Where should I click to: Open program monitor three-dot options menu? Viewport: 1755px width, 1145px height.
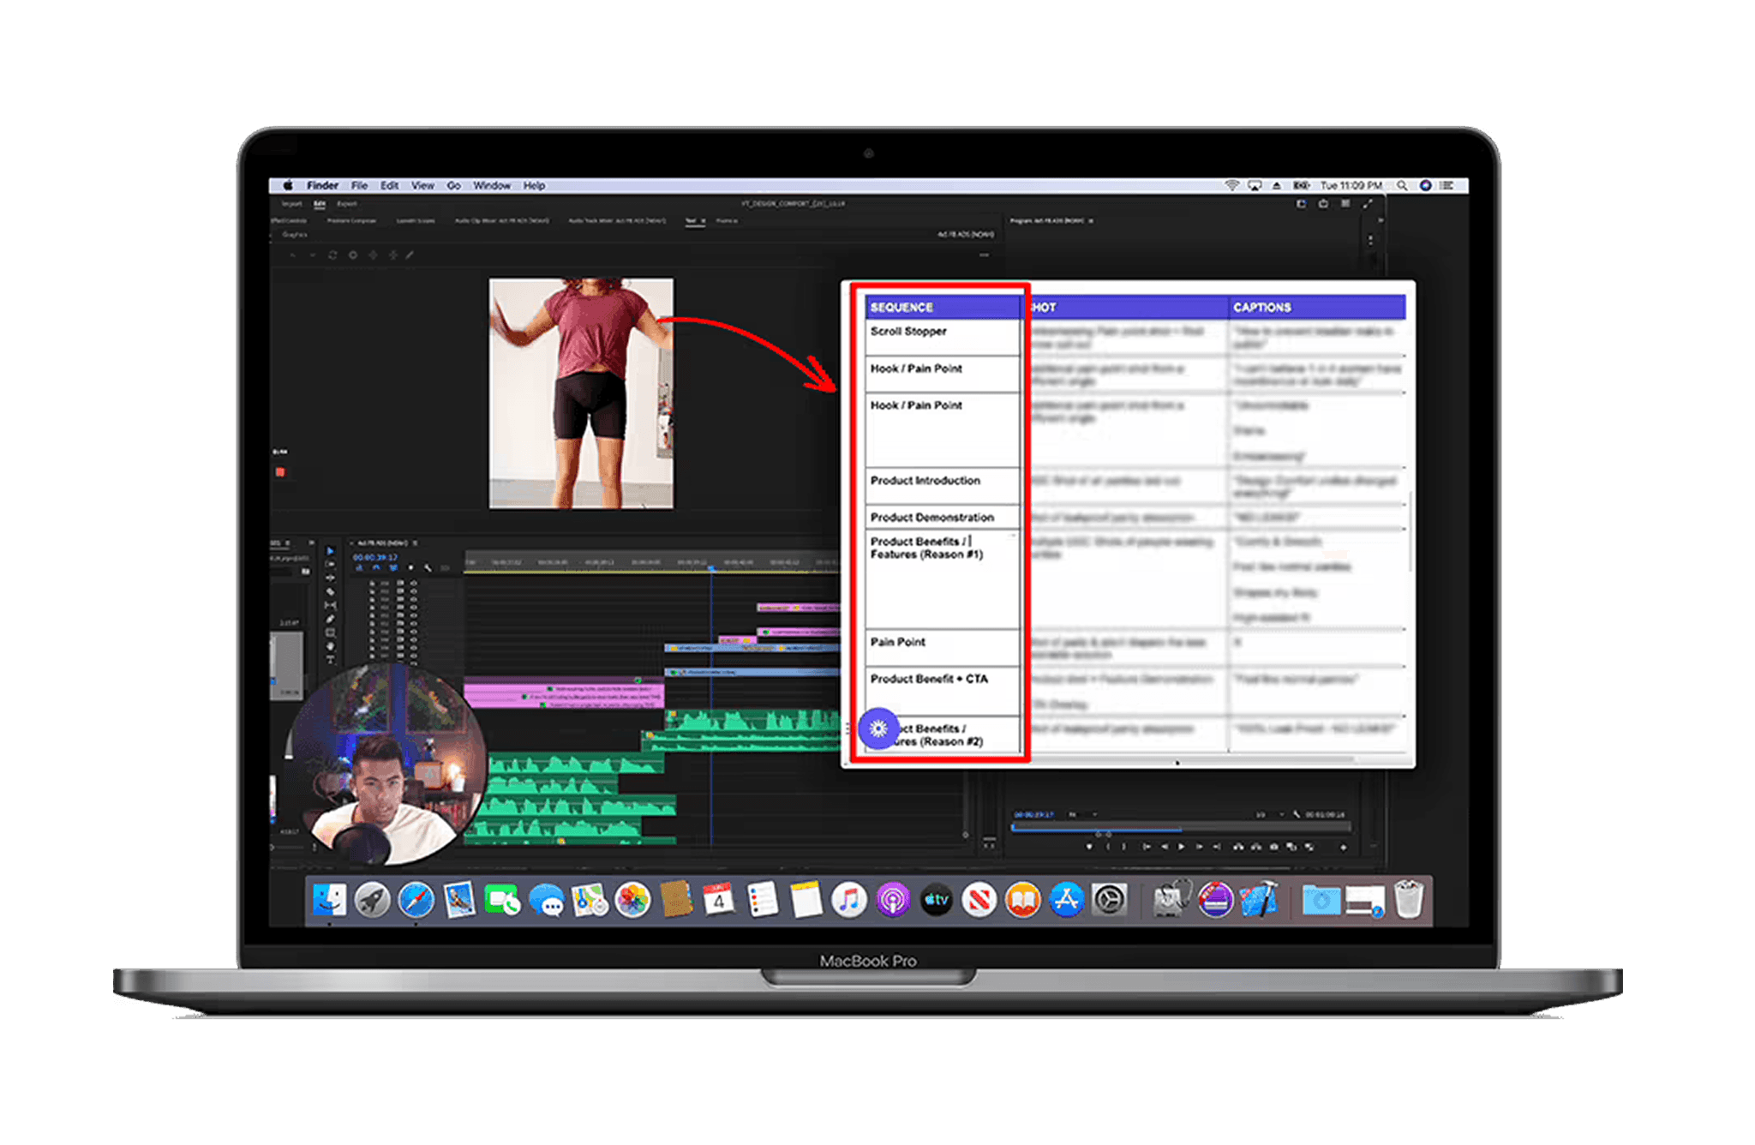[x=1369, y=241]
